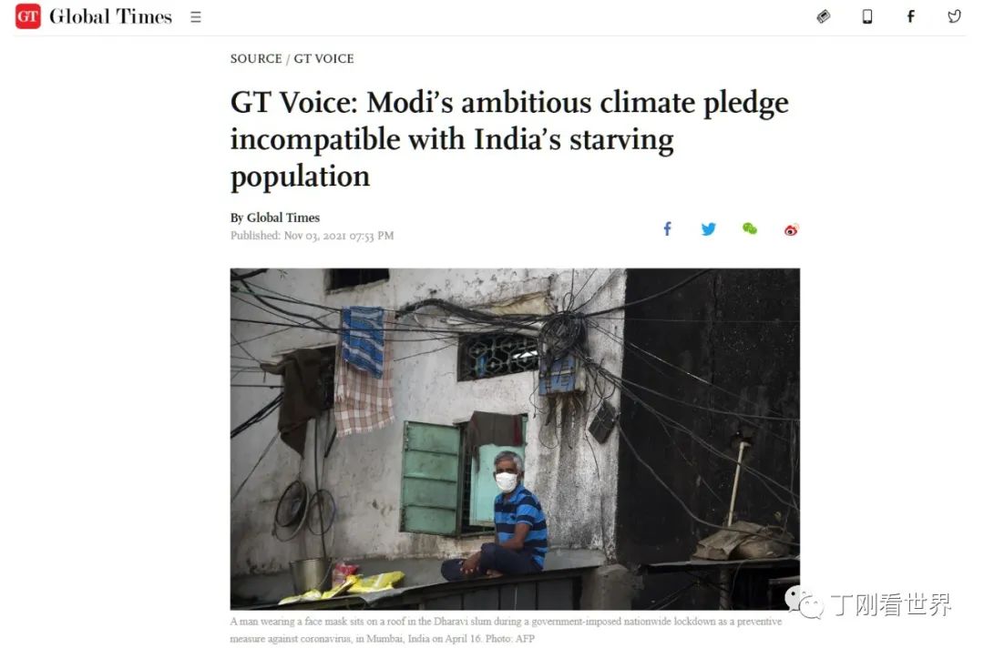Click the photo caption text
The image size is (984, 648).
pos(507,630)
